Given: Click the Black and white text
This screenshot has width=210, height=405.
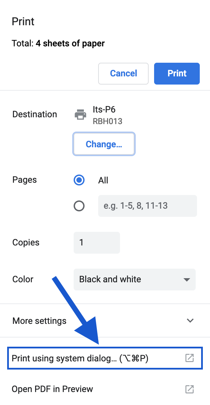Looking at the screenshot, I should pos(110,280).
